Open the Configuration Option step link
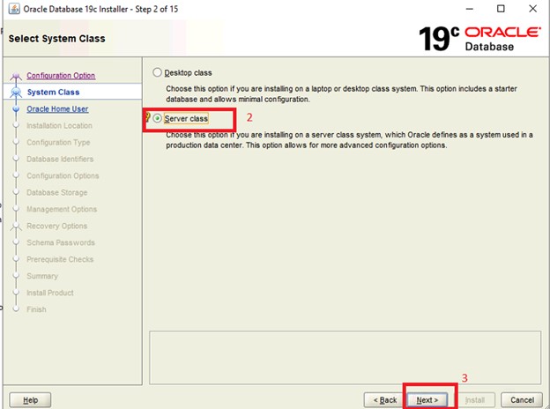This screenshot has width=550, height=409. (61, 76)
